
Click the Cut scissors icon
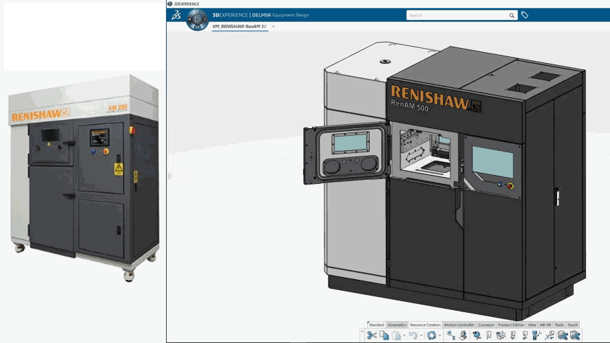(x=371, y=335)
